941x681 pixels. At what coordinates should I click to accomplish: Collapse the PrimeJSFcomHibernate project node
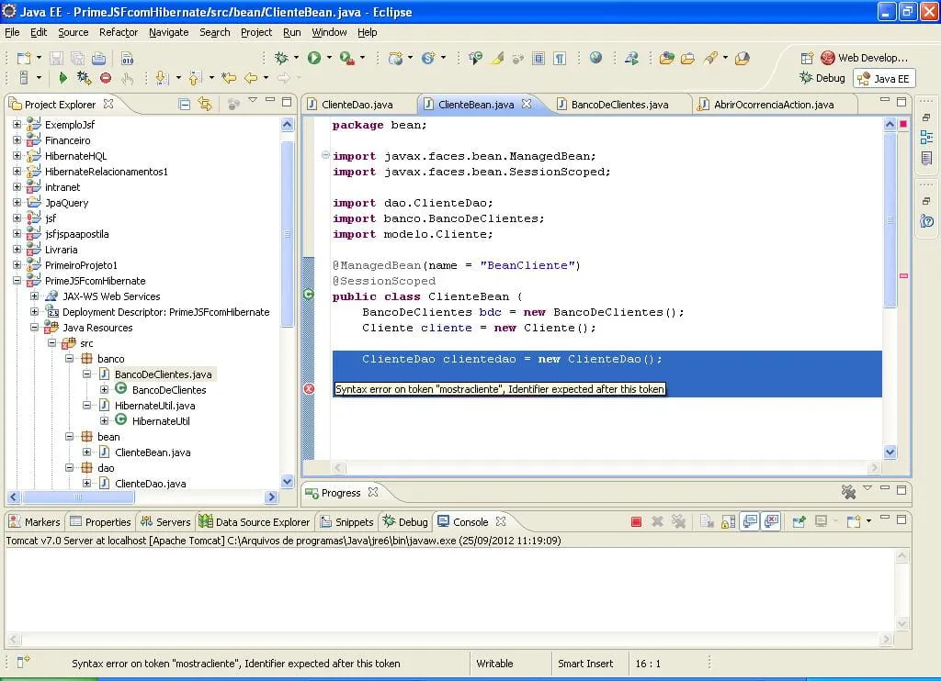(17, 281)
